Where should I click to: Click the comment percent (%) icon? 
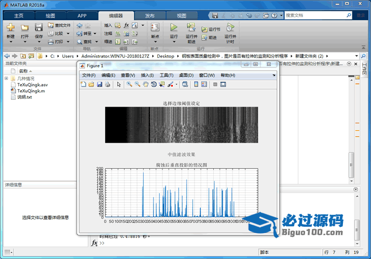118,34
